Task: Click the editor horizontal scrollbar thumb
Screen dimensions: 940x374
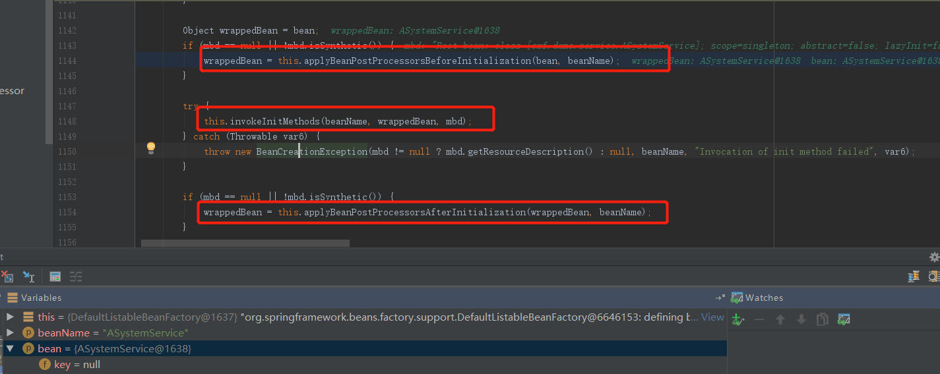Action: 245,243
